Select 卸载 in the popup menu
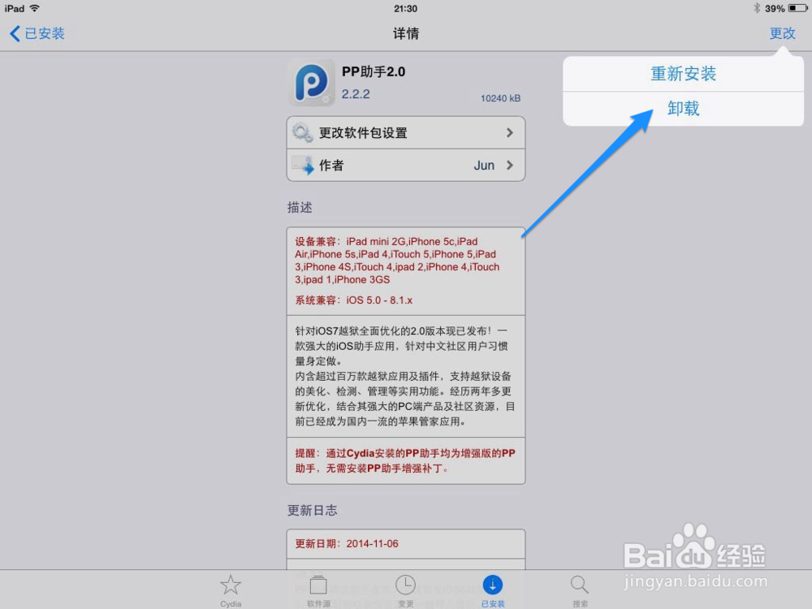This screenshot has width=812, height=609. 683,109
